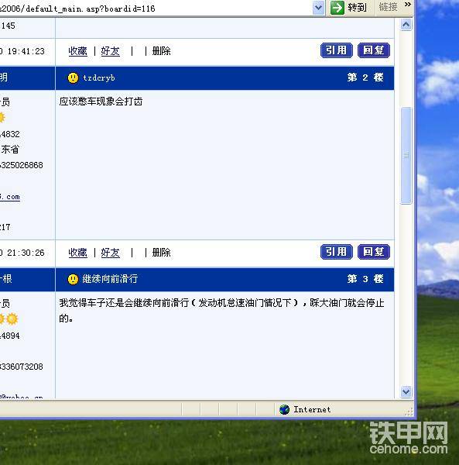Screen dimensions: 459x465
Task: Click the window resize grip corner
Action: (409, 412)
